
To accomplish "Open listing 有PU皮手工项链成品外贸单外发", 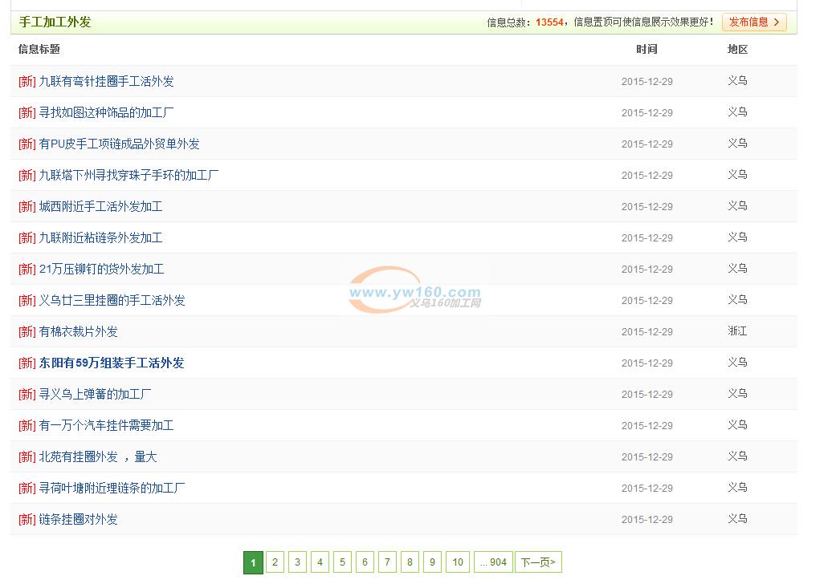I will [119, 144].
